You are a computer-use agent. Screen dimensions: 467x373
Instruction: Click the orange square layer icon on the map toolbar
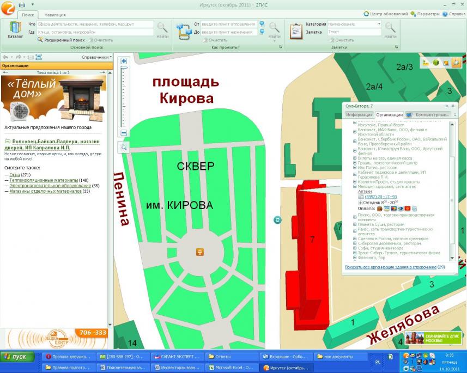coord(446,63)
